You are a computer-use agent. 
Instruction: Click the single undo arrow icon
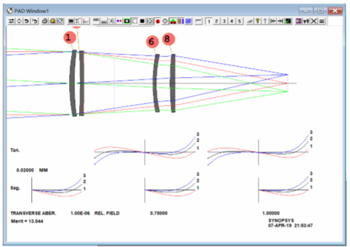click(27, 21)
